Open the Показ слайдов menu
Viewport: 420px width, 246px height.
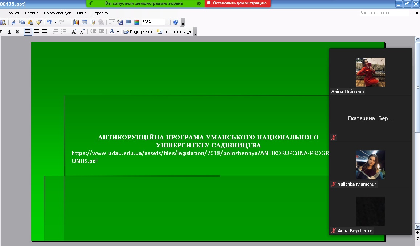(58, 13)
